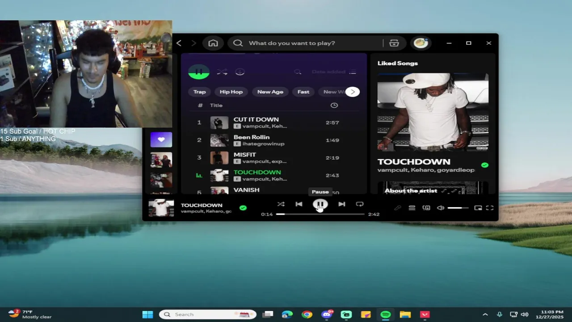Screen dimensions: 572x322
Task: Download the Liked Songs playlist
Action: pos(240,72)
